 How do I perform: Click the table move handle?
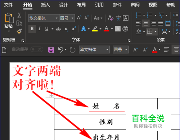52,96
